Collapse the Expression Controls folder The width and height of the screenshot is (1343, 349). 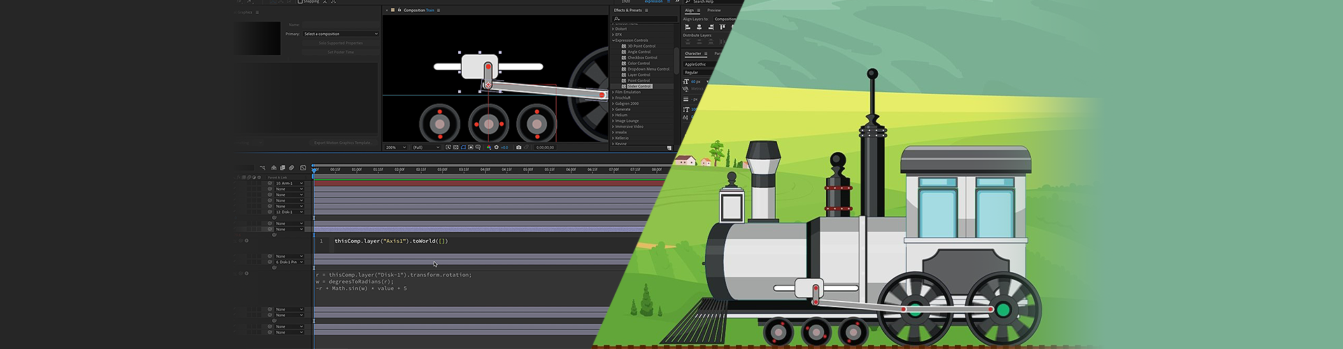tap(613, 40)
